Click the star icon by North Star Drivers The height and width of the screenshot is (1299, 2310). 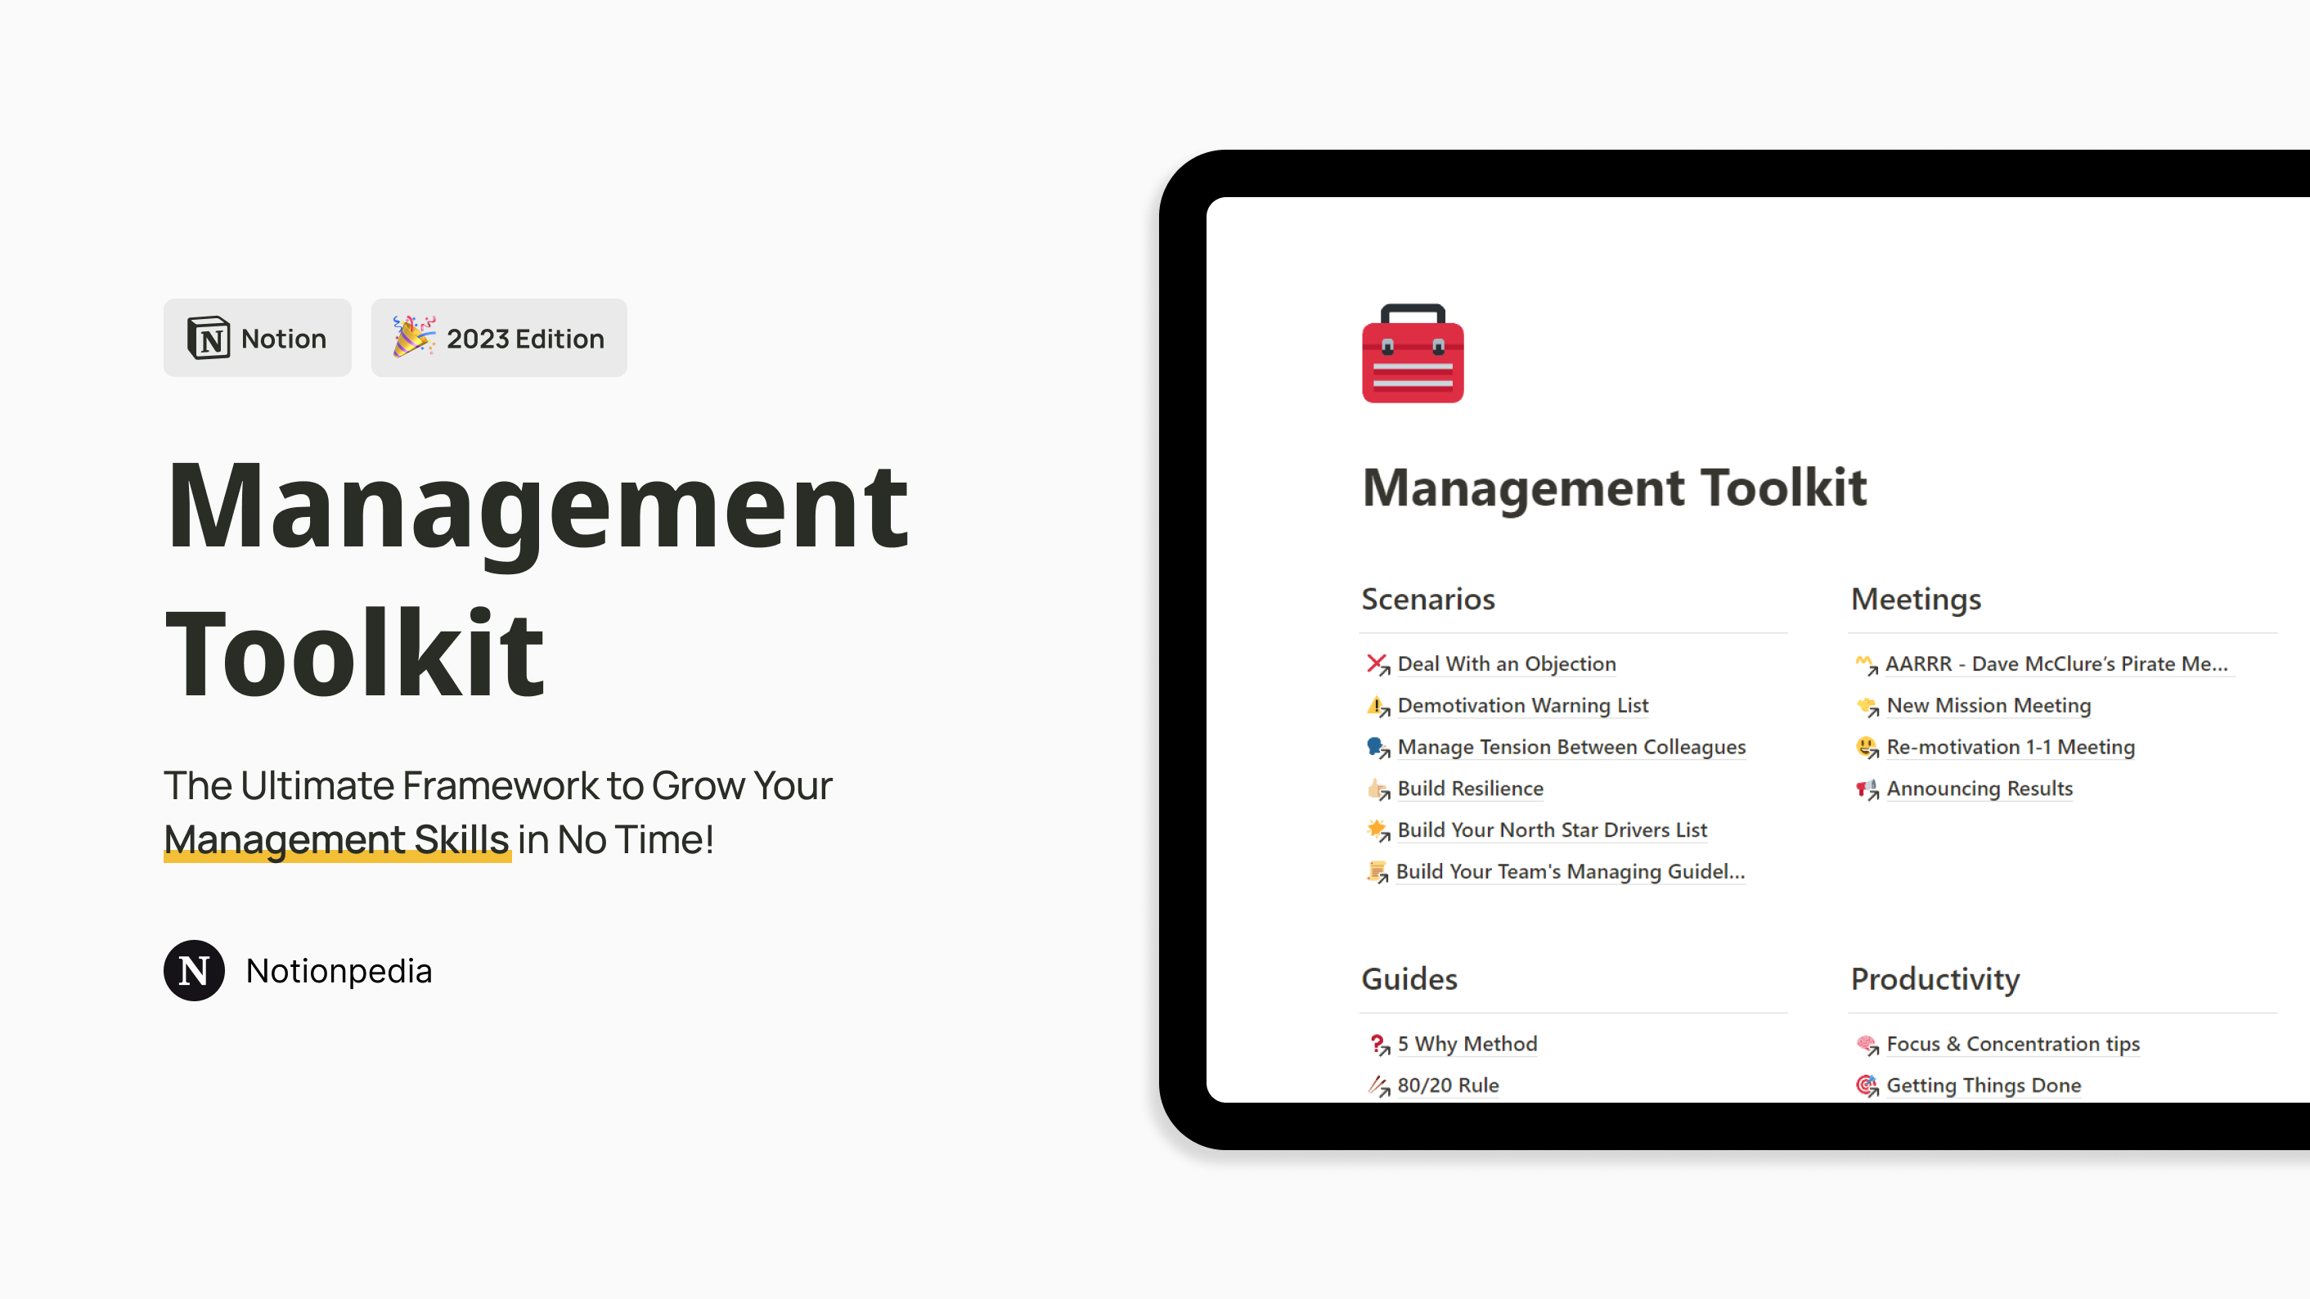pos(1377,830)
